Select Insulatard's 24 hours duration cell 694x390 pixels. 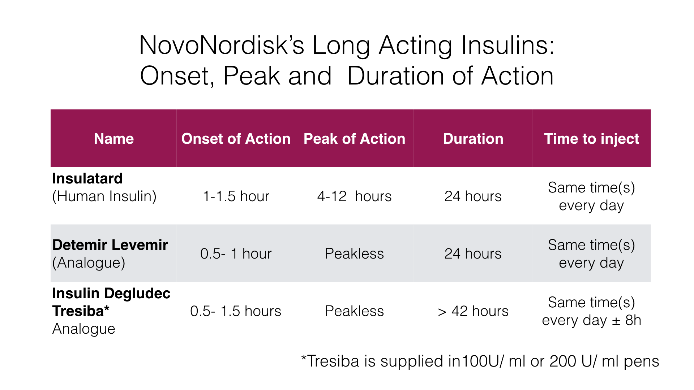[x=473, y=196]
